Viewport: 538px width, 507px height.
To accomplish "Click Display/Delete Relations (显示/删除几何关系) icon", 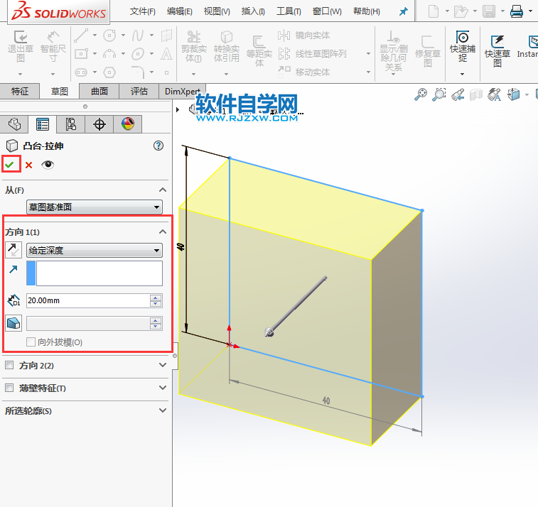I will [393, 37].
